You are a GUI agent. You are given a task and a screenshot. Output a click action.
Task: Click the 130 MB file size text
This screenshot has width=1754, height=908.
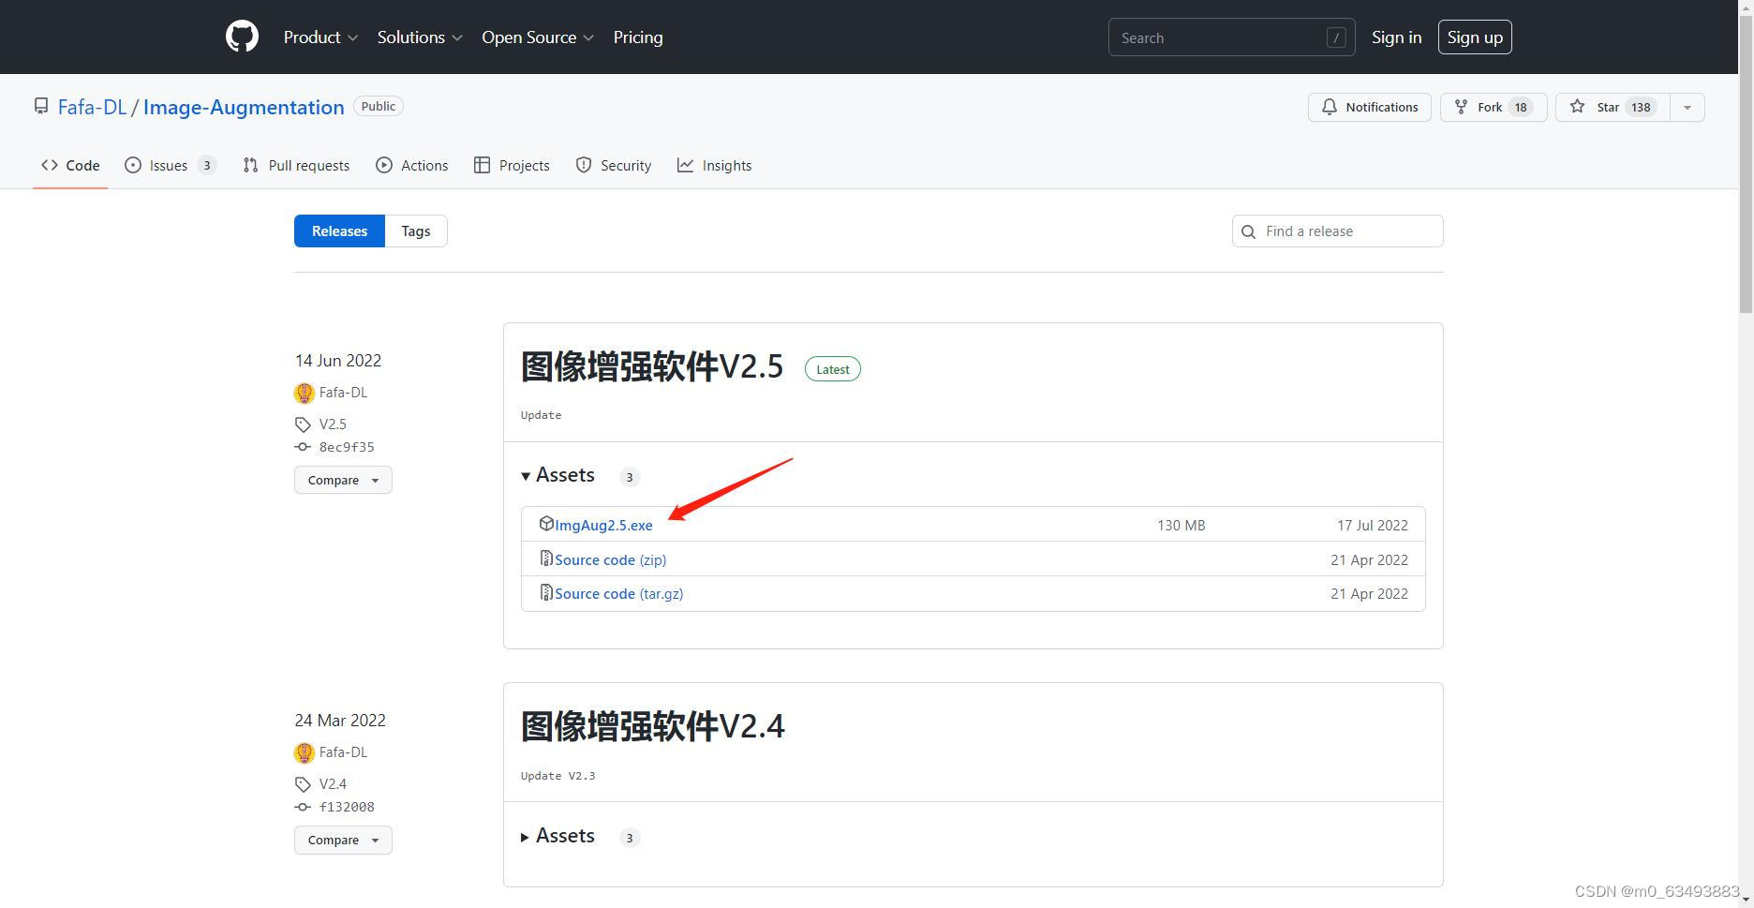(1181, 525)
